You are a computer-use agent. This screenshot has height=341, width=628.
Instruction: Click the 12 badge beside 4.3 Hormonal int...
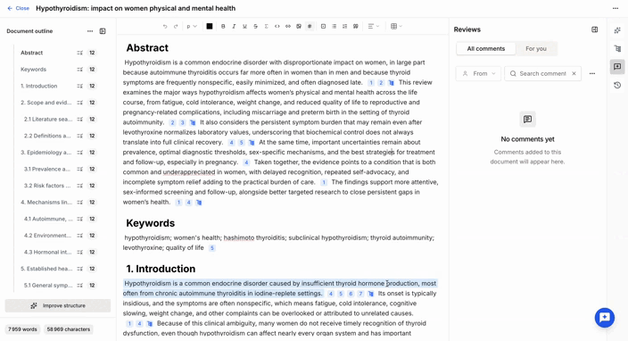pyautogui.click(x=92, y=253)
